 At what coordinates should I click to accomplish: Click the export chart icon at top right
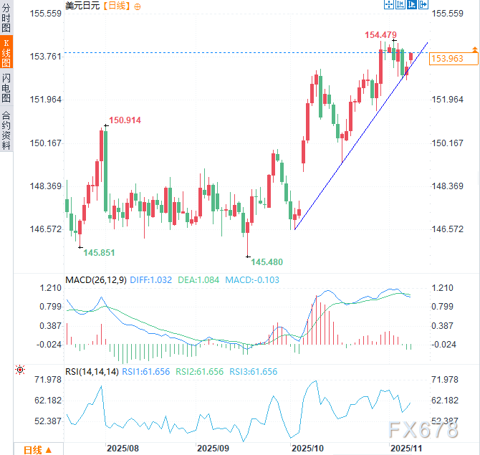pyautogui.click(x=423, y=4)
